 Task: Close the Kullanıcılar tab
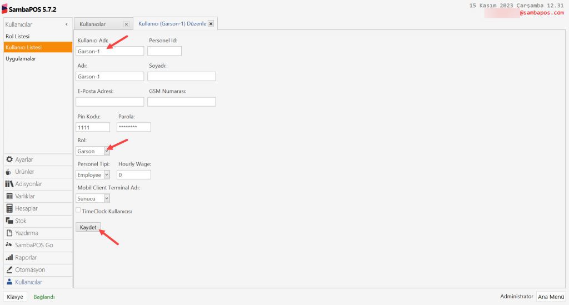[126, 24]
